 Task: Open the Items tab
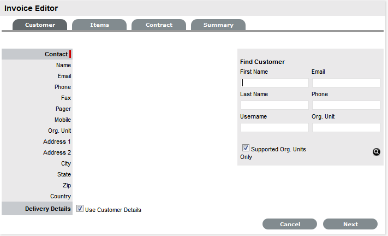[x=99, y=25]
